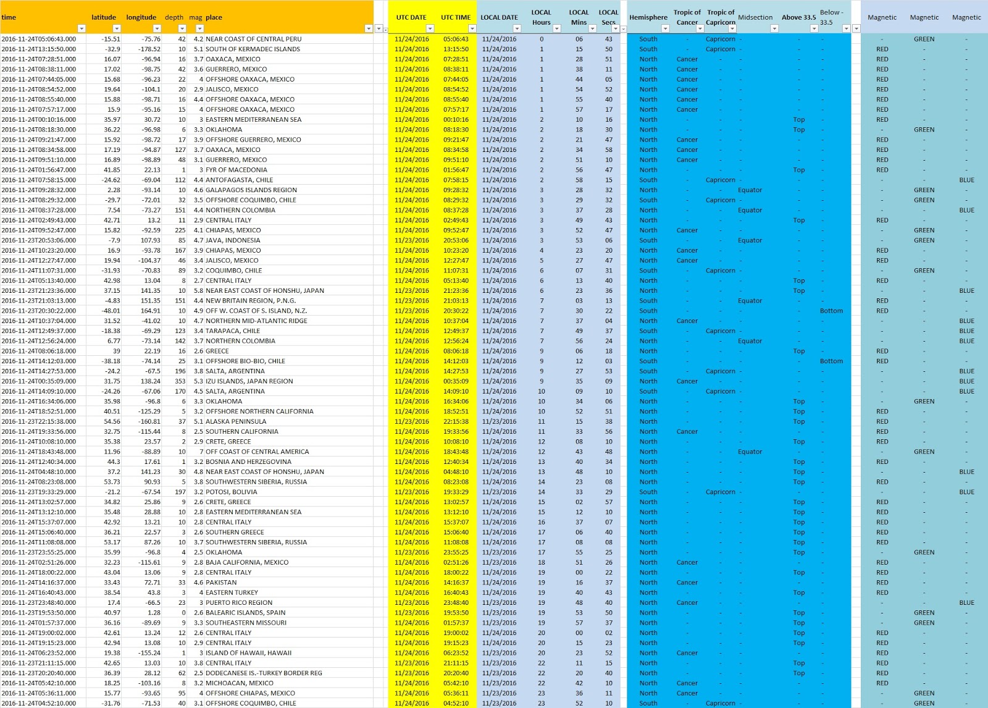Open the Tropic of Capricorn filter dropdown
Viewport: 988px width, 708px height.
pyautogui.click(x=732, y=28)
